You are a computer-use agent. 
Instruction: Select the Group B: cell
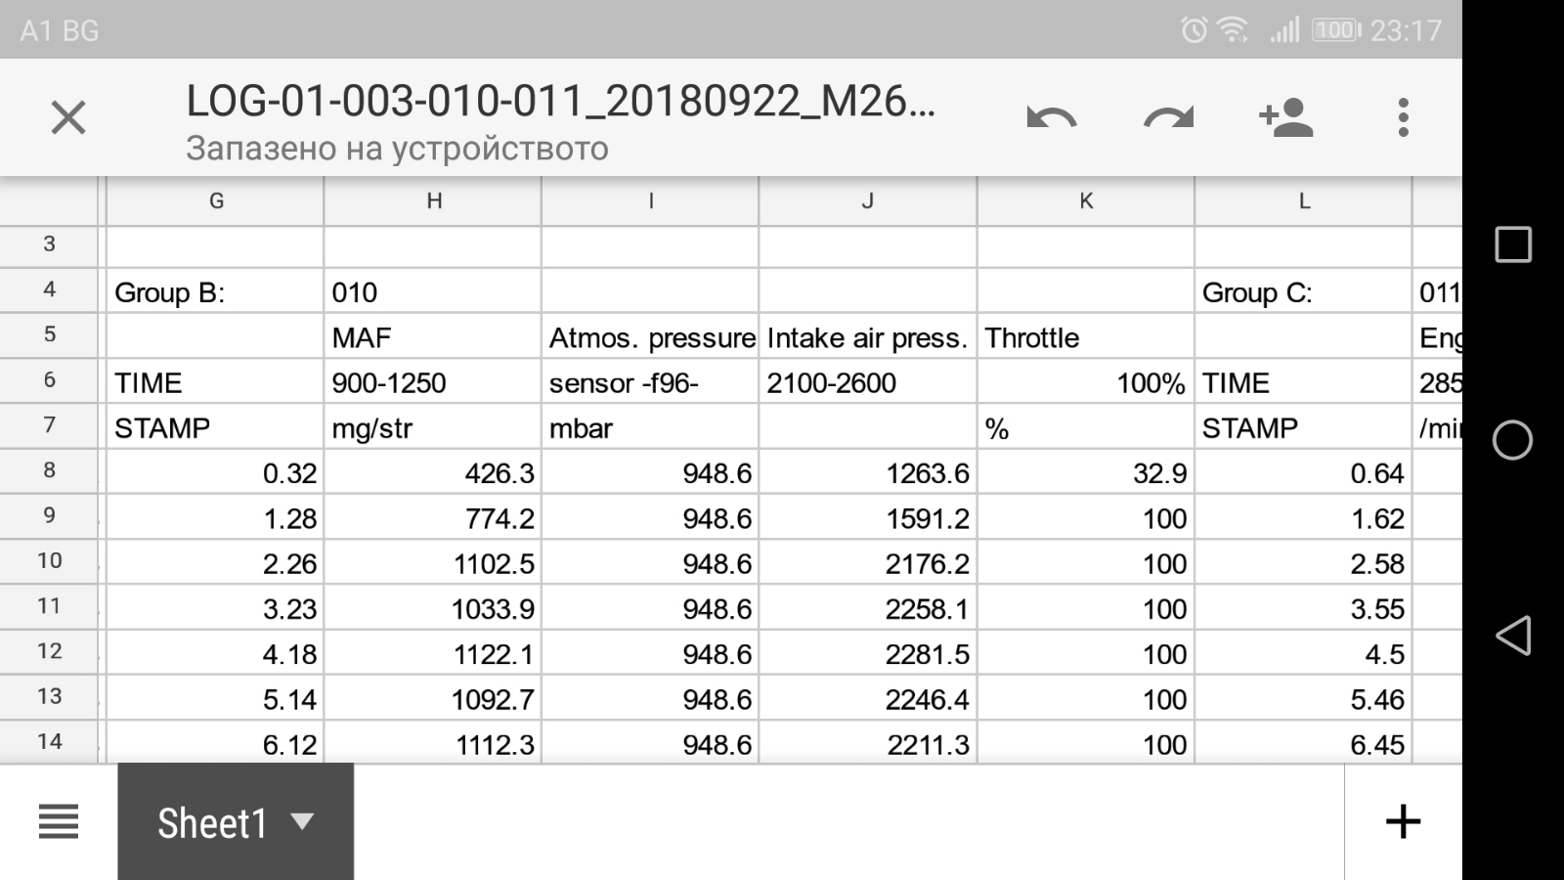215,292
